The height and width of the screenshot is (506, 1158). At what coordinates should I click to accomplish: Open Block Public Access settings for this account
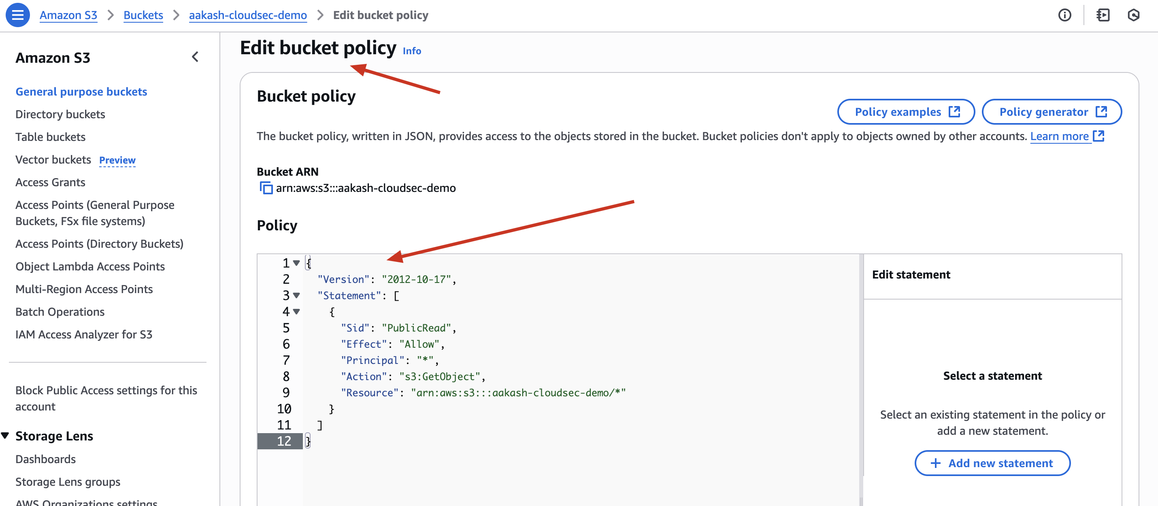point(106,398)
